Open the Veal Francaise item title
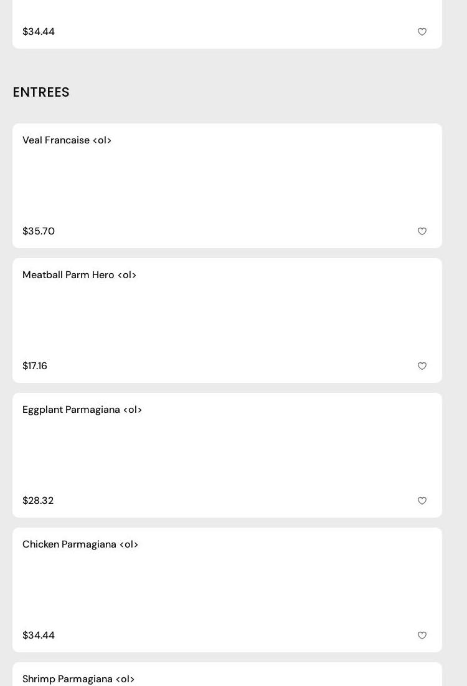467x686 pixels. pyautogui.click(x=67, y=140)
